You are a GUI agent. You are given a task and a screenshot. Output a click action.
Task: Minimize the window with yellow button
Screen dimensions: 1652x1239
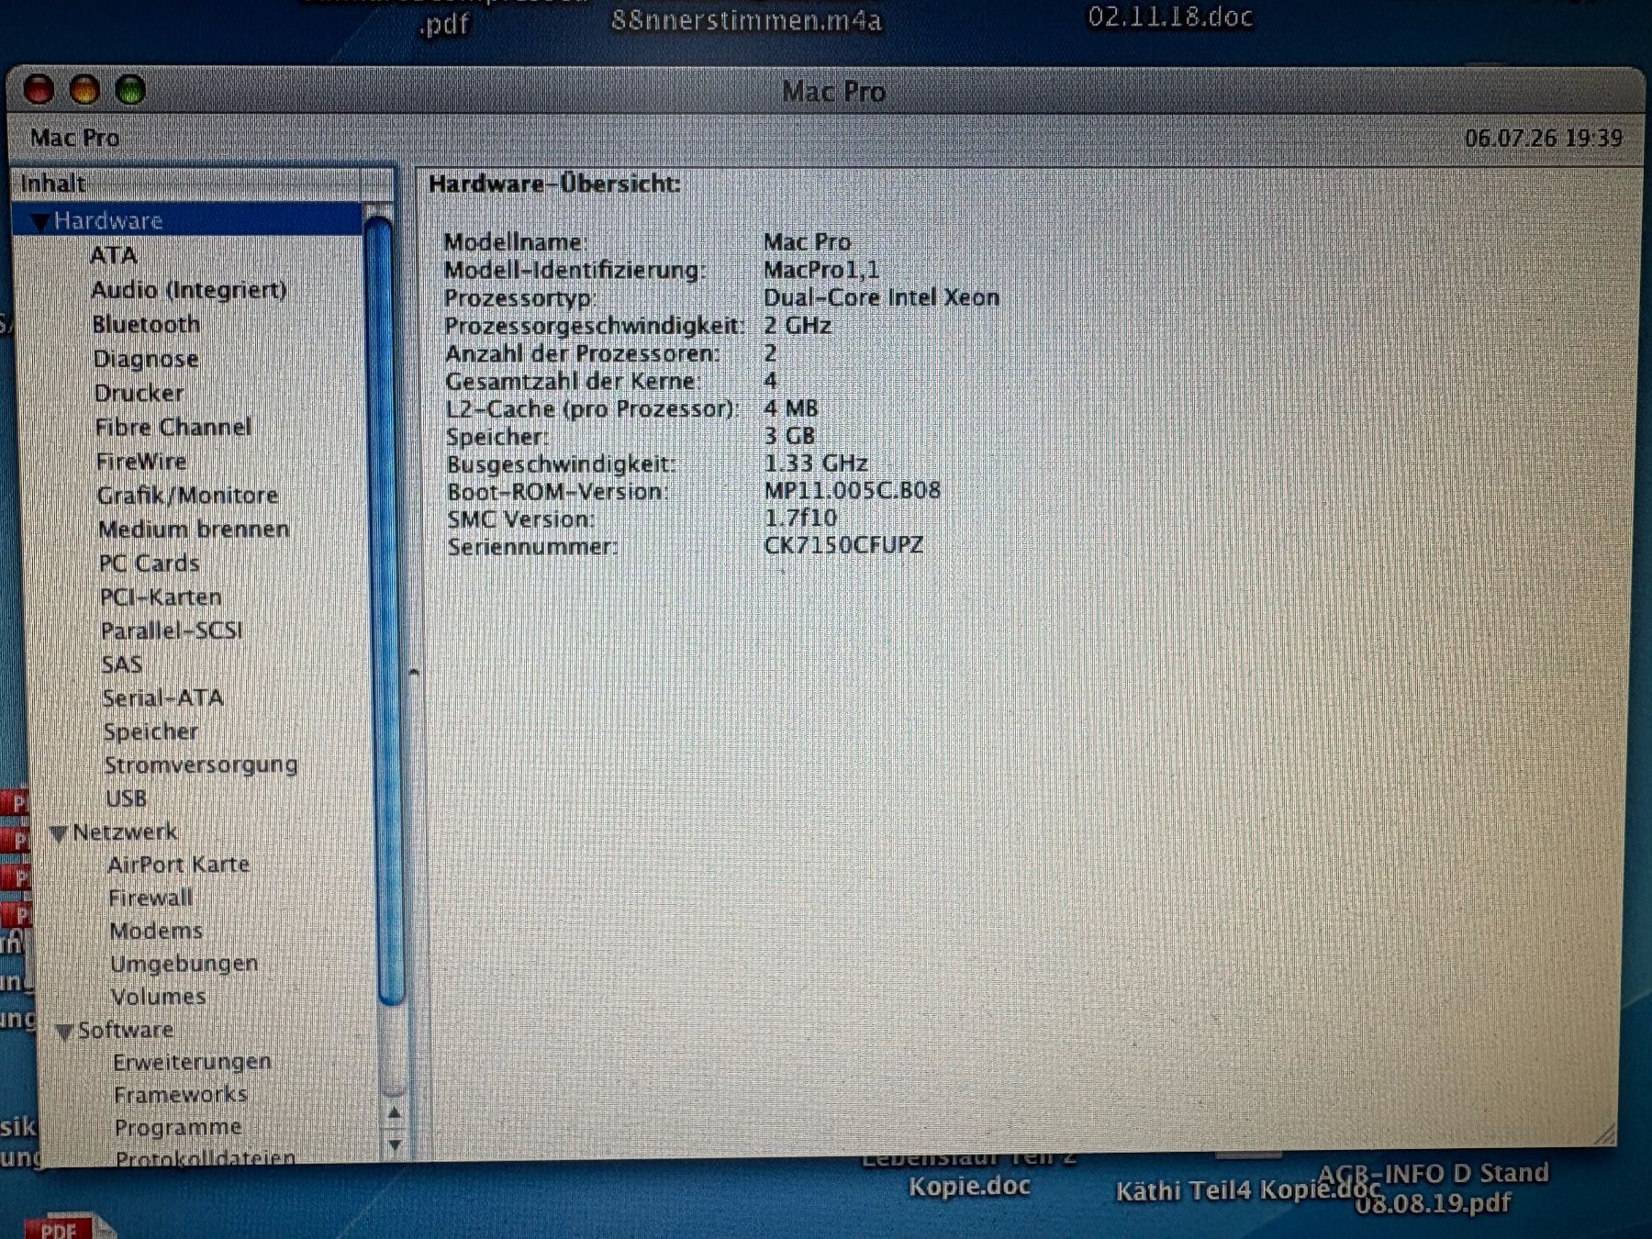coord(84,90)
